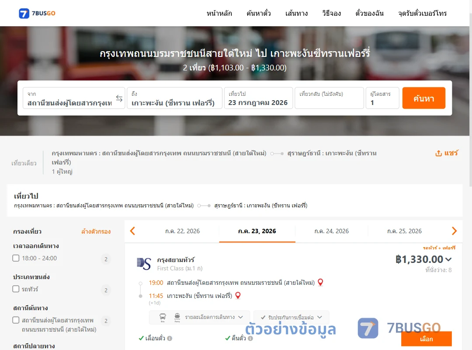Viewport: 472px width, 350px height.
Task: Click the ที่นั่งว่าง: 8 seats text
Action: coord(438,270)
